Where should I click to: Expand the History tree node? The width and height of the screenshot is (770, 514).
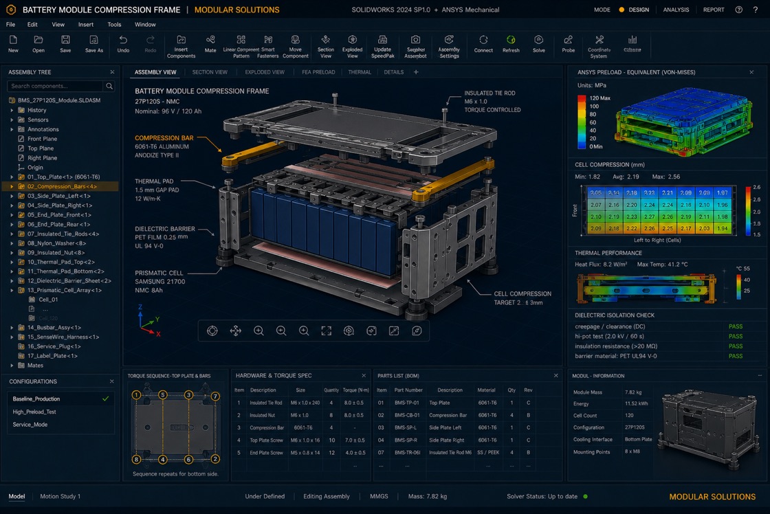click(x=12, y=111)
